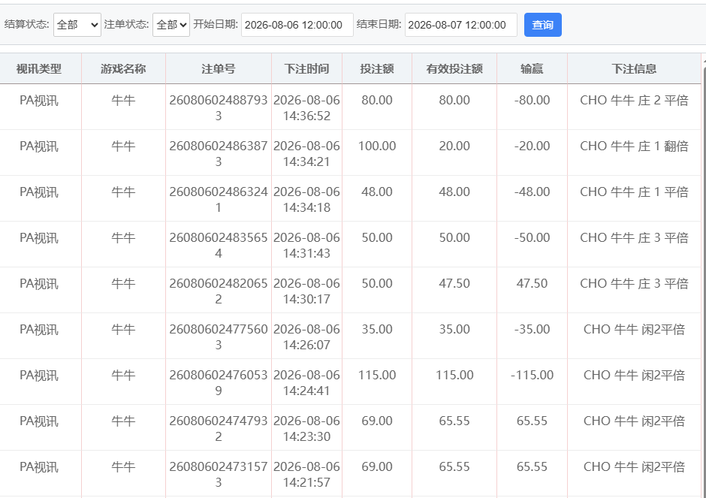Click bet time 2026-08-06 14:21:57

306,475
